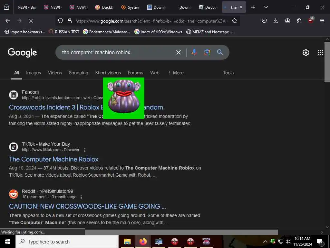330x248 pixels.
Task: Switch to the Forums results tab
Action: tap(135, 73)
